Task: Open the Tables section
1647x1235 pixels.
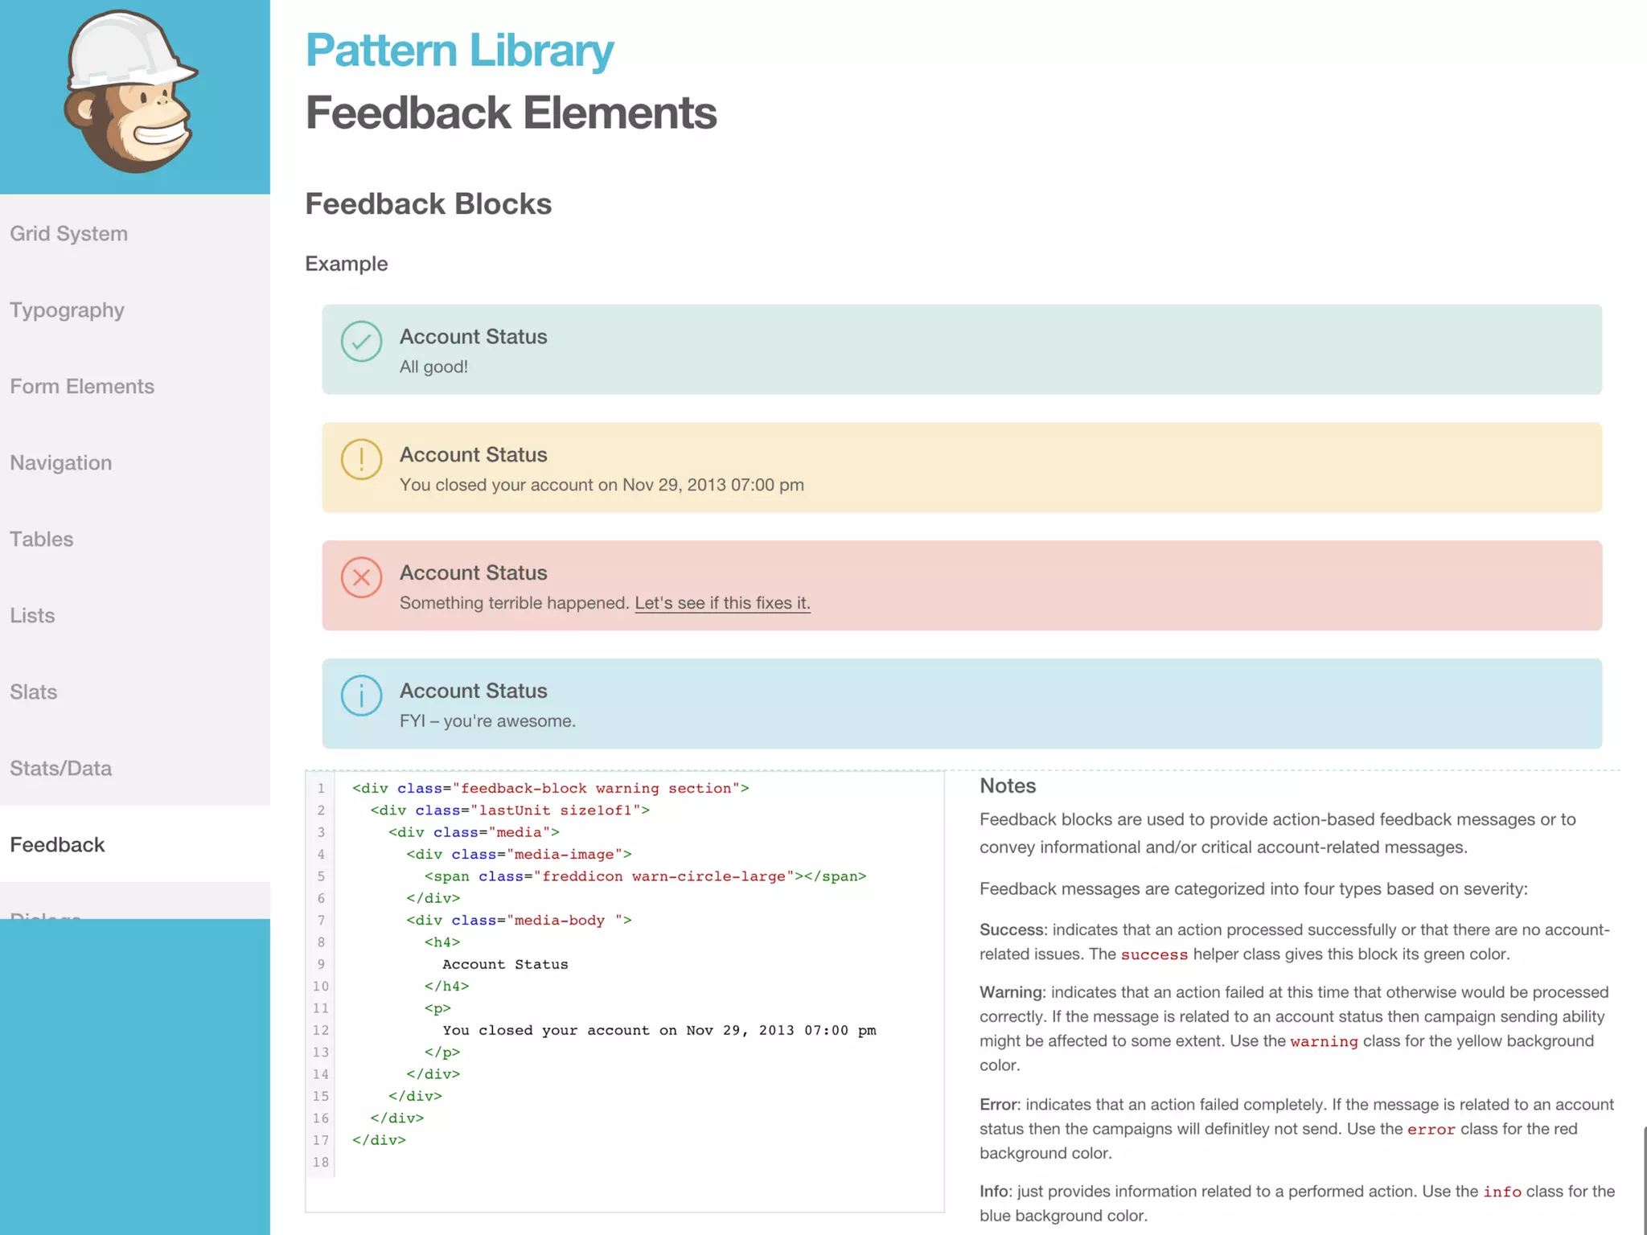Action: pos(42,539)
